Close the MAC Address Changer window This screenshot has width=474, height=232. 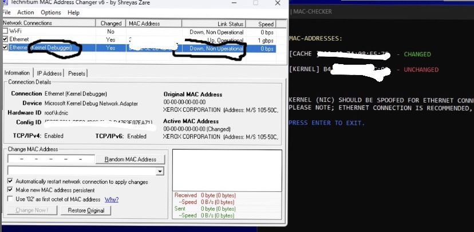point(277,3)
